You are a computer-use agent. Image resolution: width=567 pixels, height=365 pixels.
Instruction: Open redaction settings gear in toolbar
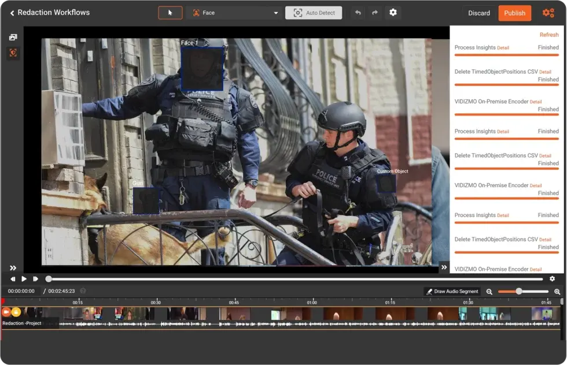click(x=393, y=13)
